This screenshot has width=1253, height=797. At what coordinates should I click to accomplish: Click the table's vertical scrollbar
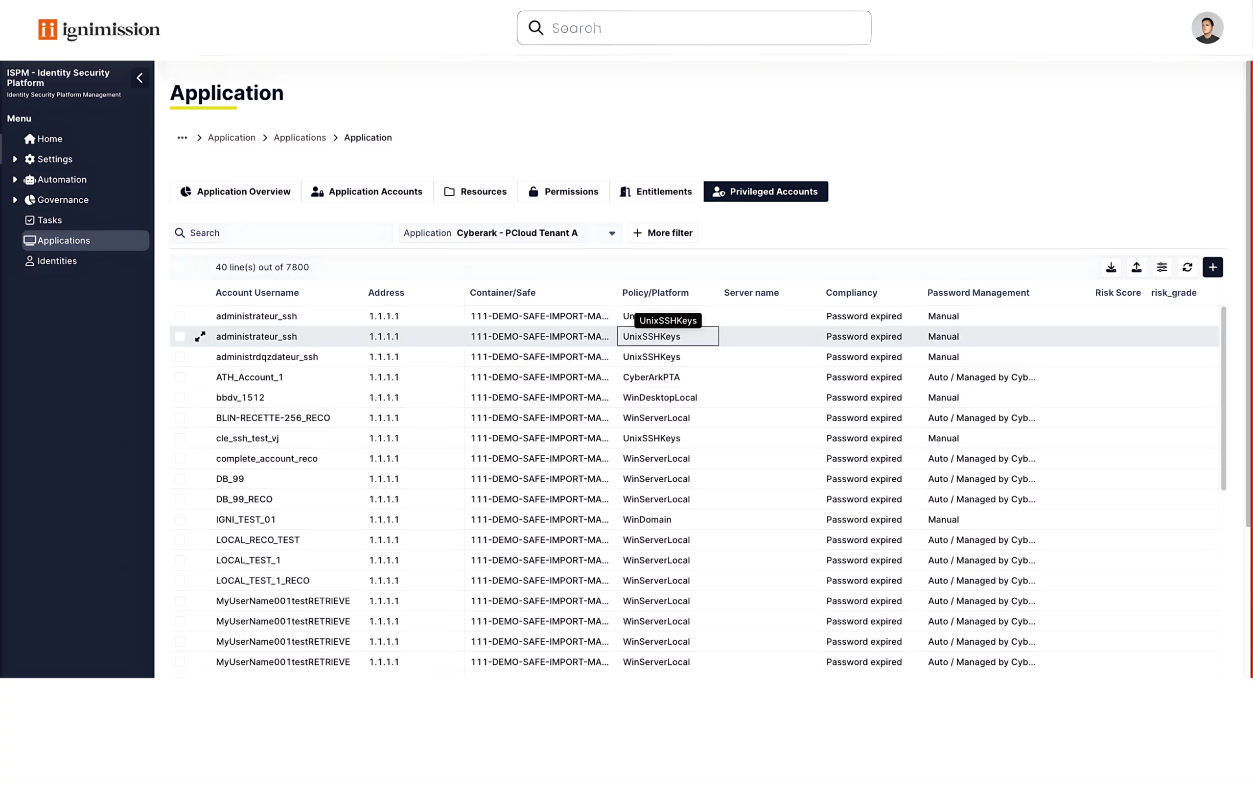1223,398
